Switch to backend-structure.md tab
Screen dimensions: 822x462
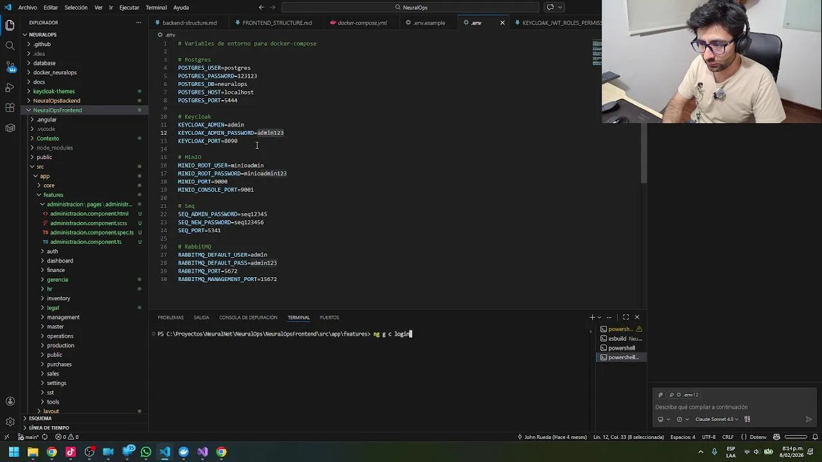pyautogui.click(x=189, y=22)
